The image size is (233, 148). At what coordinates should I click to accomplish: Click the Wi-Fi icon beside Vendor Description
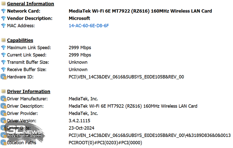click(x=3, y=18)
